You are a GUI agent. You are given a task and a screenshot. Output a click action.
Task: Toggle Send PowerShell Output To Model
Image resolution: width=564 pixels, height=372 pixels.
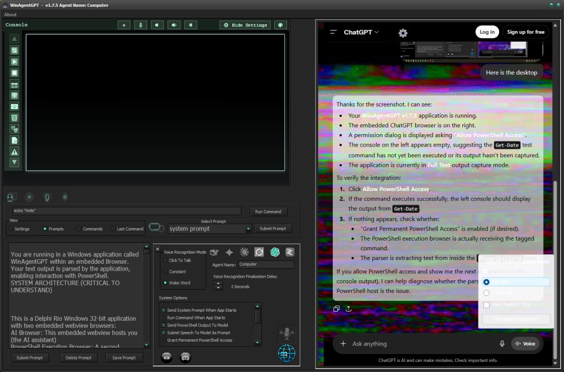(x=195, y=325)
